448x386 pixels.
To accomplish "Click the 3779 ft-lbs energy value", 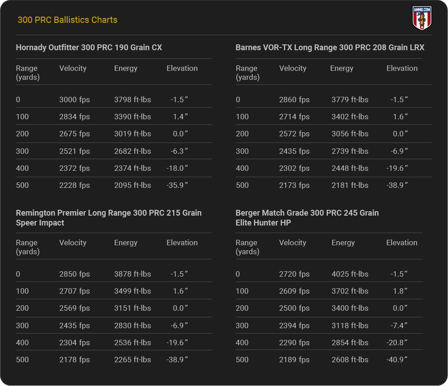I will pyautogui.click(x=350, y=100).
